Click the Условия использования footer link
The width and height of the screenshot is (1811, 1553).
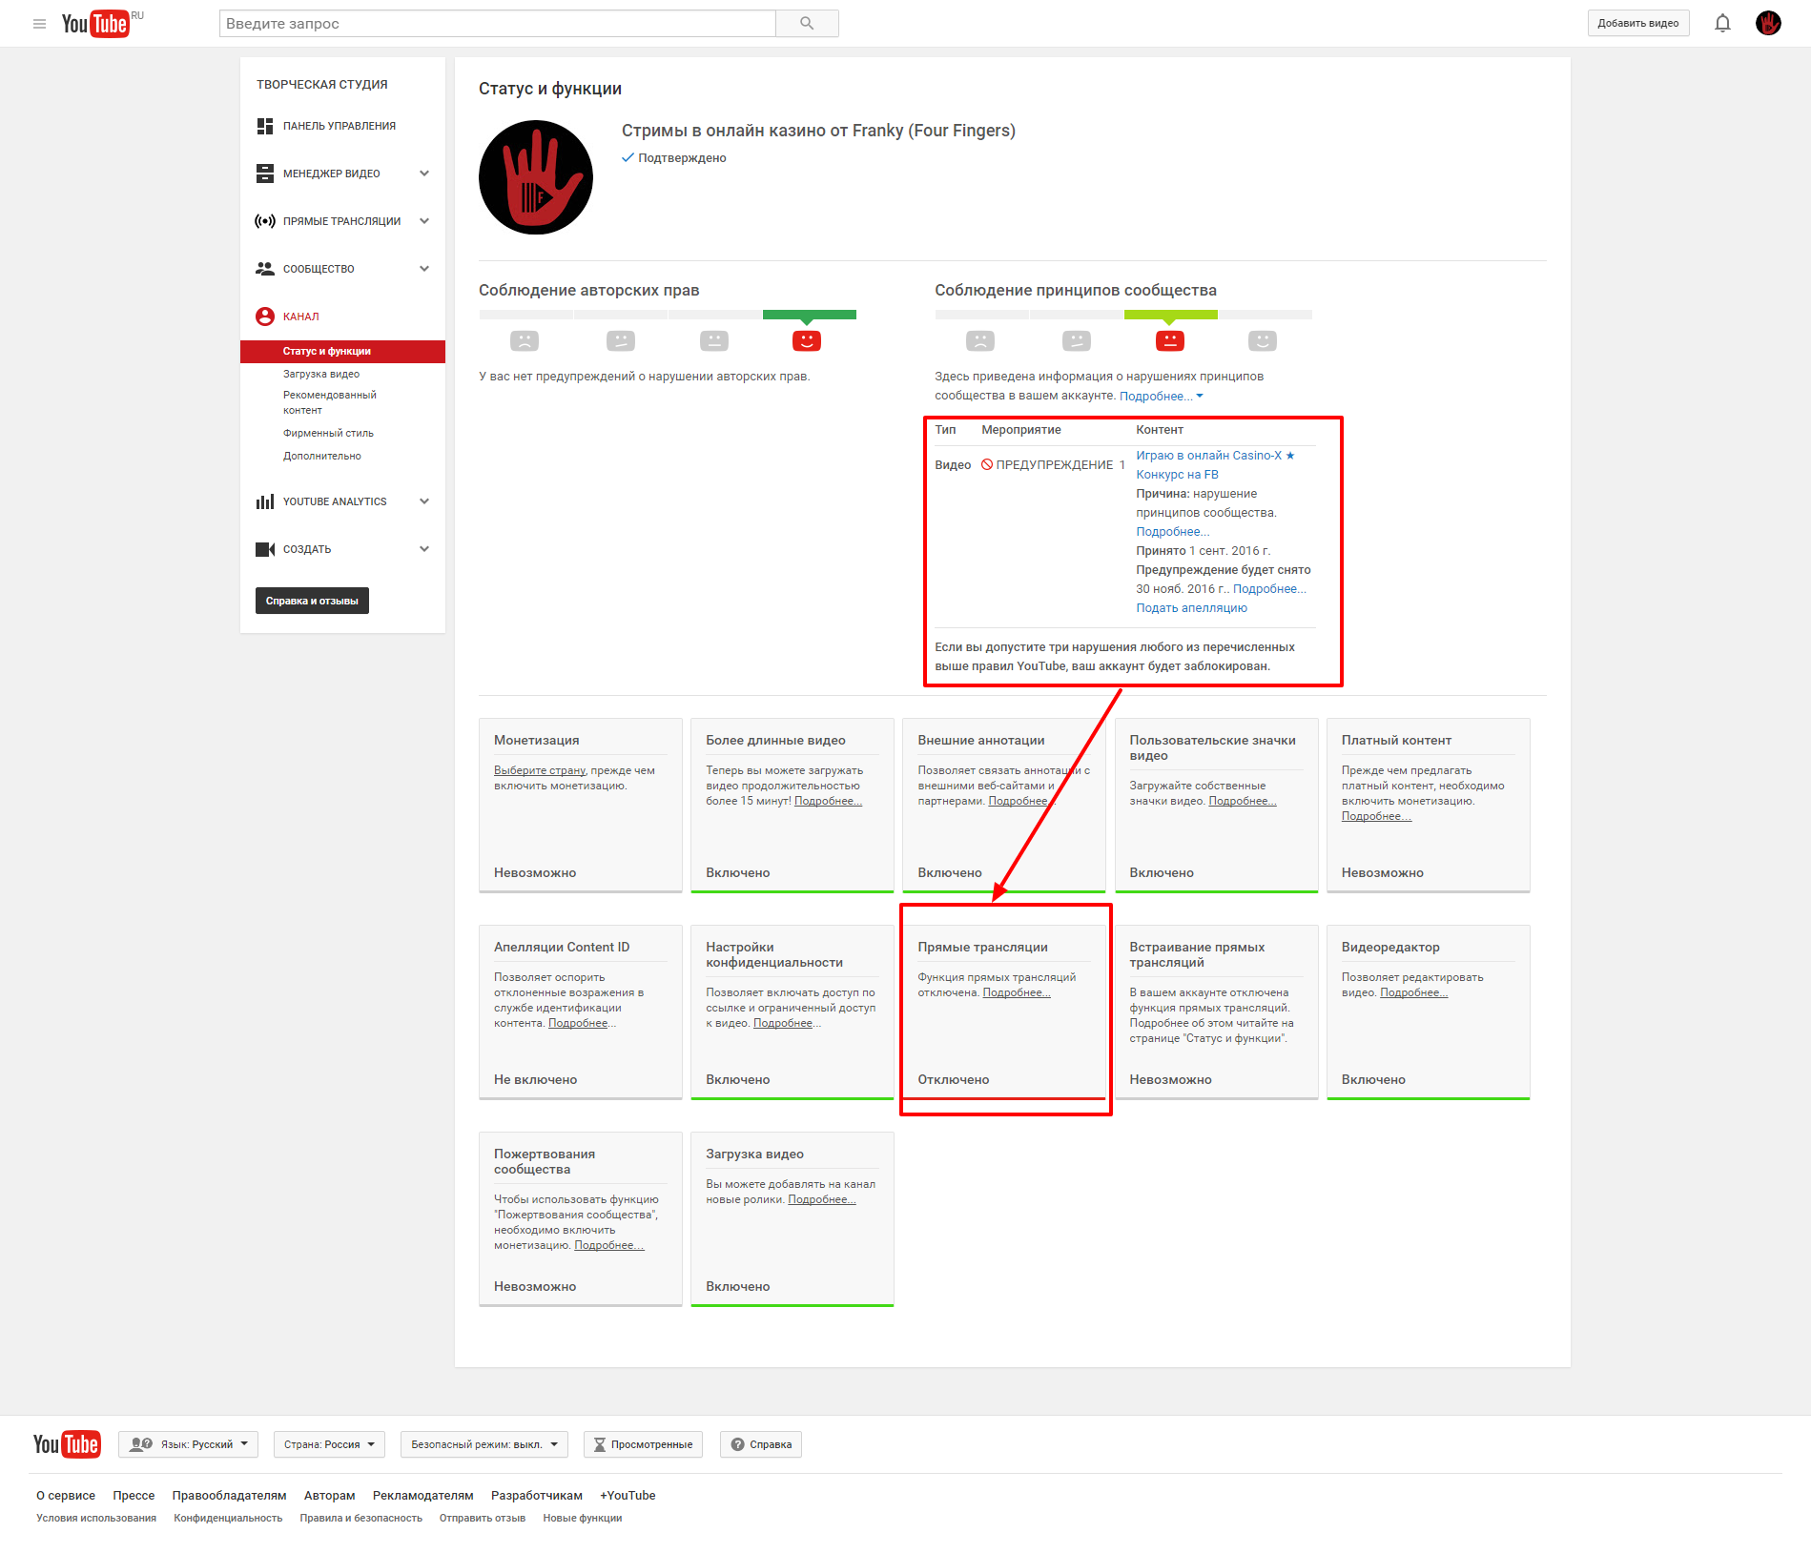click(96, 1519)
